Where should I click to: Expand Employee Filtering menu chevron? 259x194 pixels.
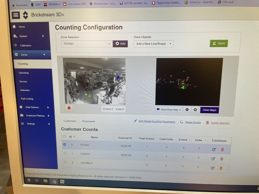coord(49,116)
